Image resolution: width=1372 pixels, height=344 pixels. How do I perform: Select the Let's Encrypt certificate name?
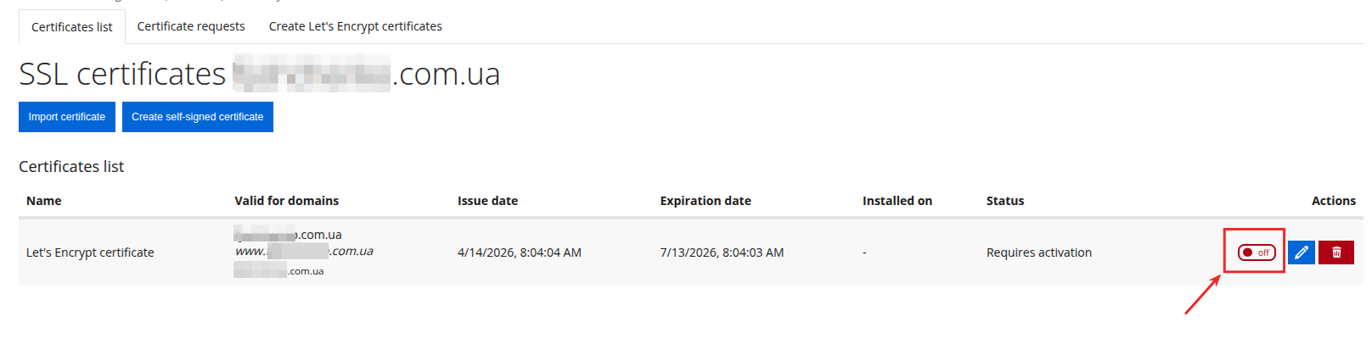coord(90,252)
